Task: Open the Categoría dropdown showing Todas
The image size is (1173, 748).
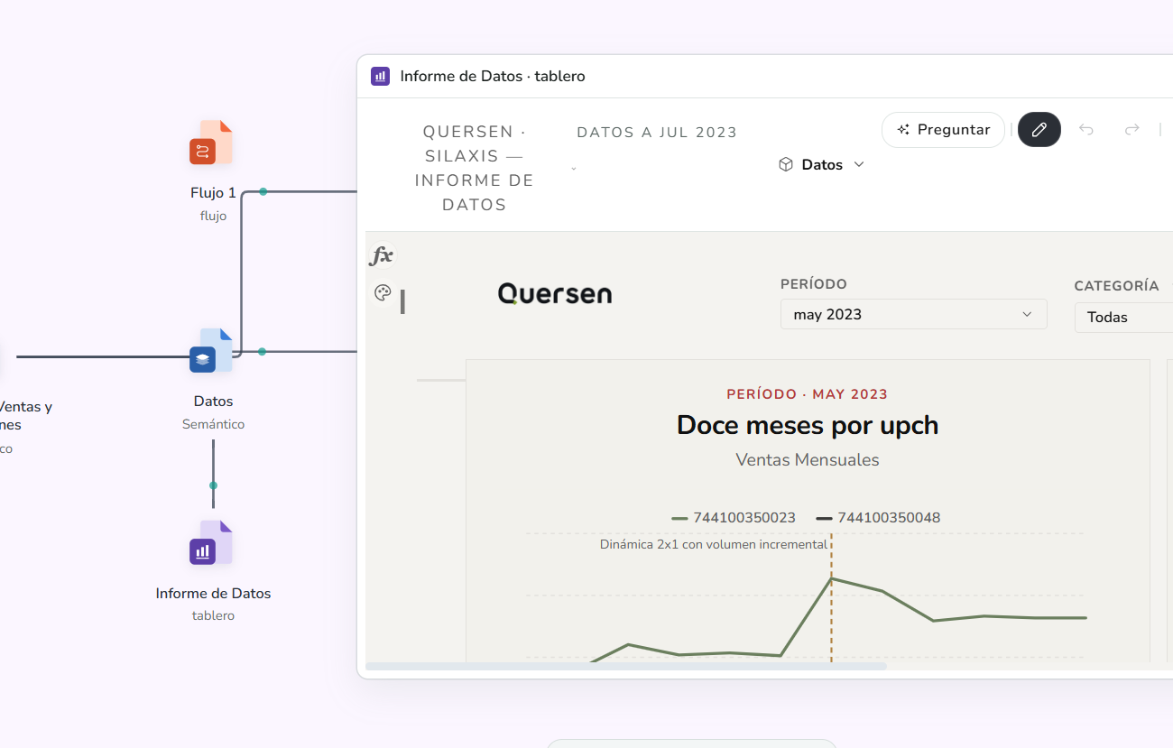Action: [x=1123, y=317]
